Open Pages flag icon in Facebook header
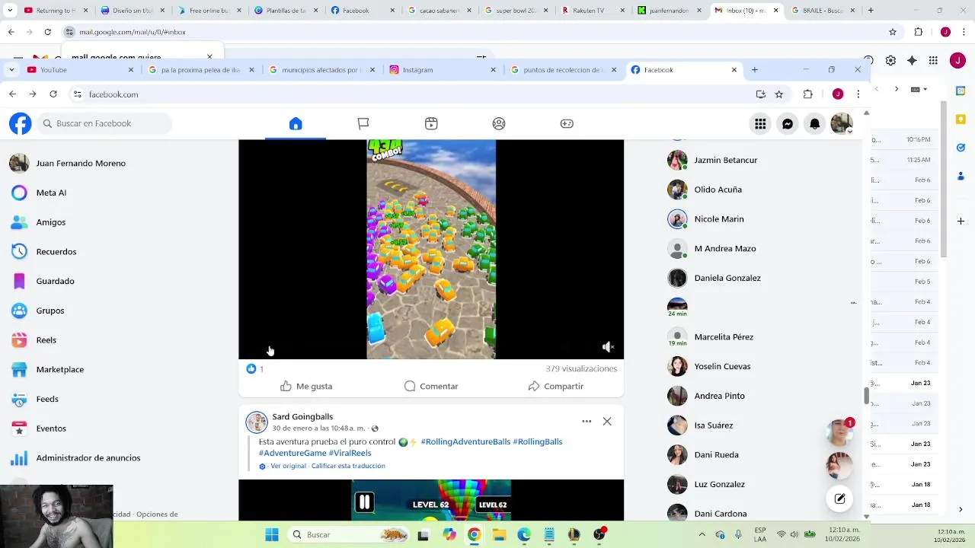The image size is (975, 548). (363, 123)
